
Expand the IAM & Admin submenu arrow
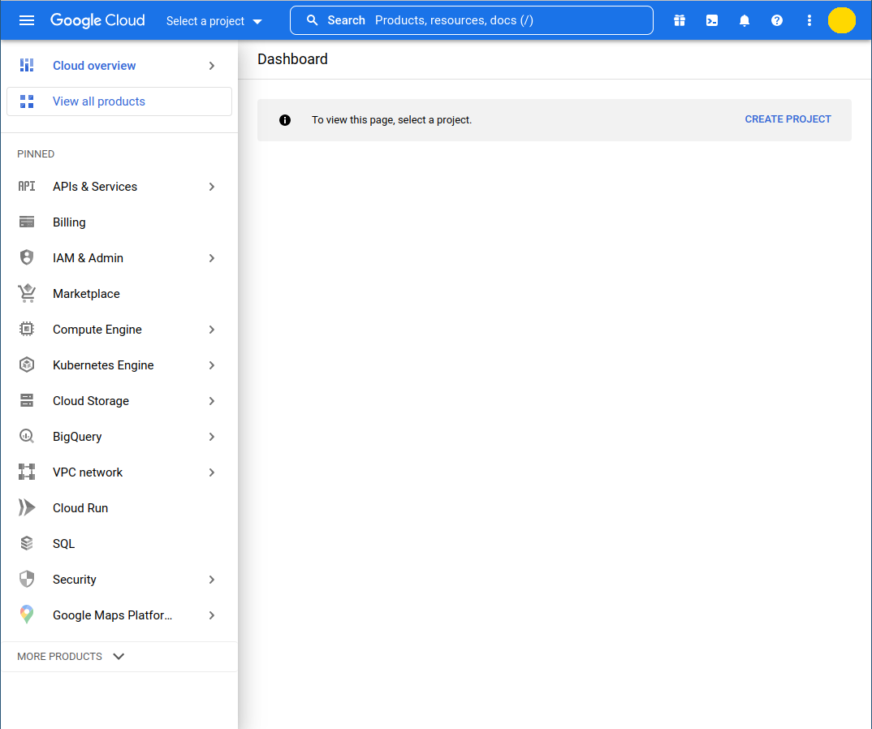212,258
